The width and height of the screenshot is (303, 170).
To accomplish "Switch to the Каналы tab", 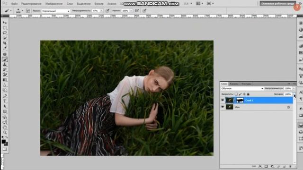I will tap(234, 84).
